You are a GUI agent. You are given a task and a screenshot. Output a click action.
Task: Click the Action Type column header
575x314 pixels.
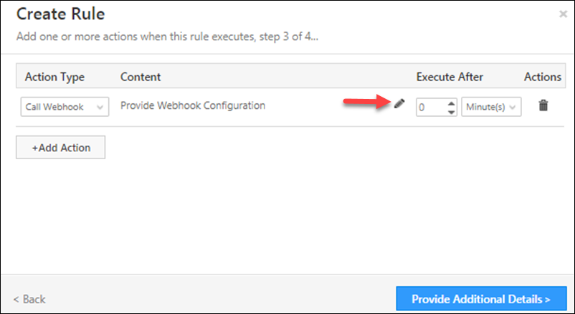tap(54, 77)
